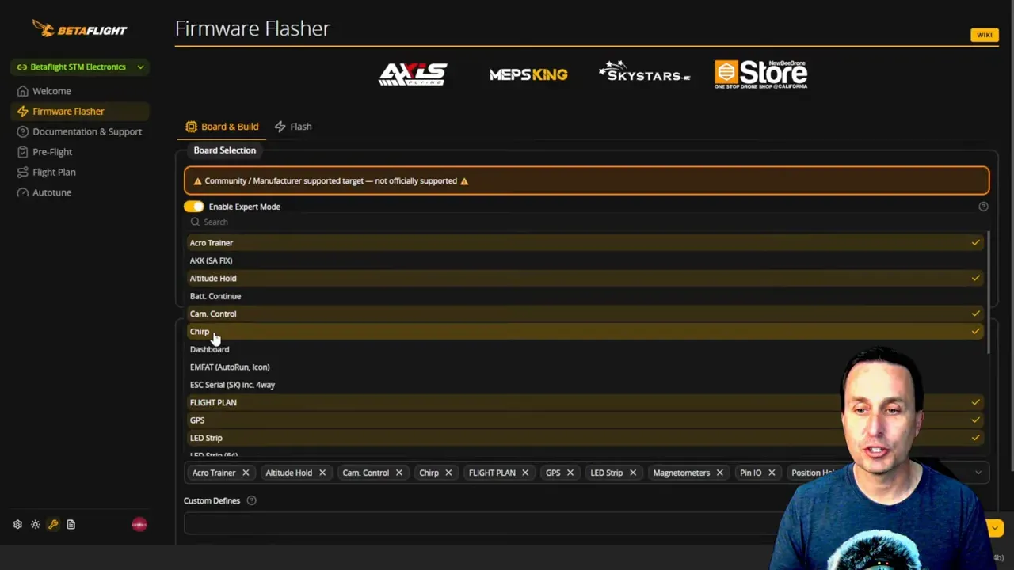Screen dimensions: 1014x570
Task: Click the help icon right of Expert Mode
Action: 983,207
